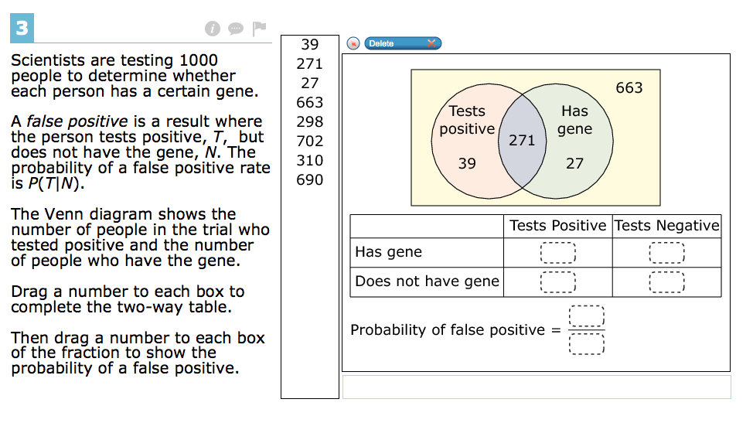Select the number 310 from the list
This screenshot has height=423, width=753.
(310, 160)
